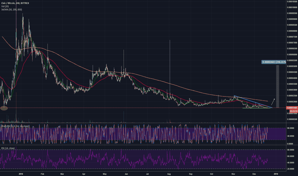Click the 0.00006000 price scale value
Screen dimensions: 298x176
tap(293, 55)
